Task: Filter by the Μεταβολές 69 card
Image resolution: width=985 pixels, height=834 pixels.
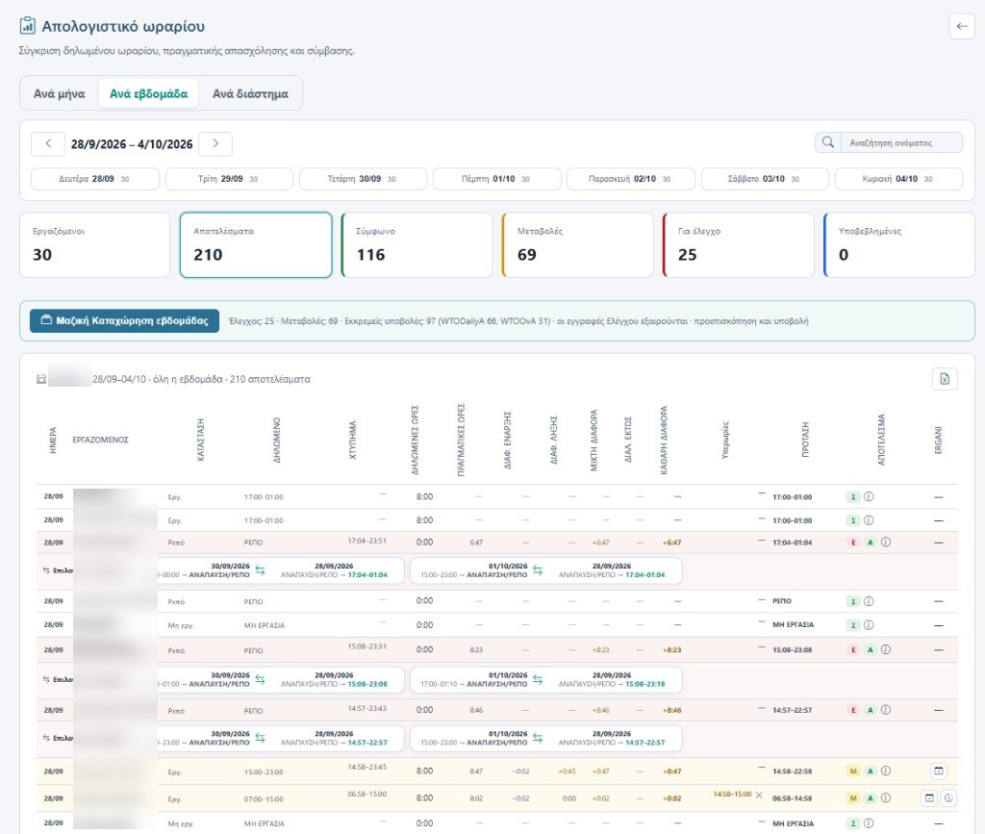Action: (x=577, y=245)
